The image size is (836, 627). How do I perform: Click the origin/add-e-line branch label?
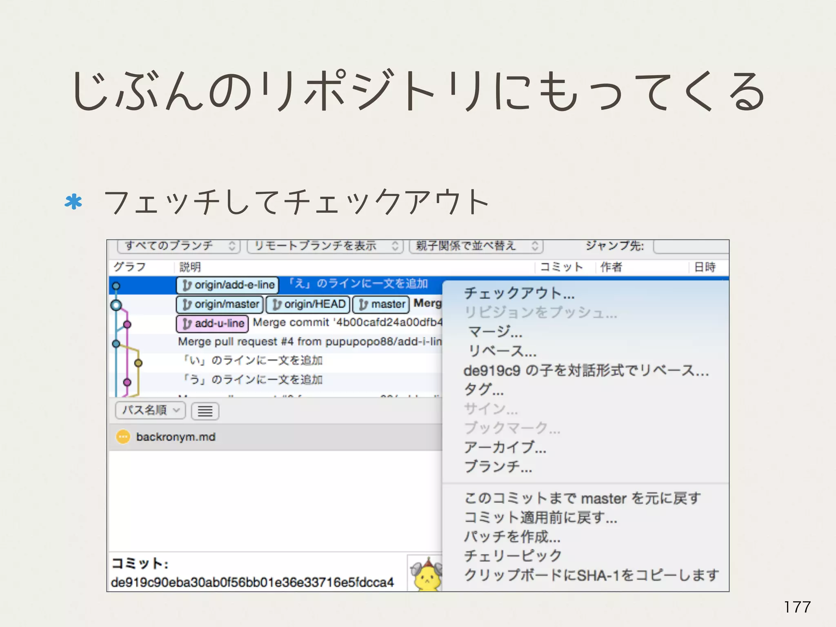tap(227, 285)
